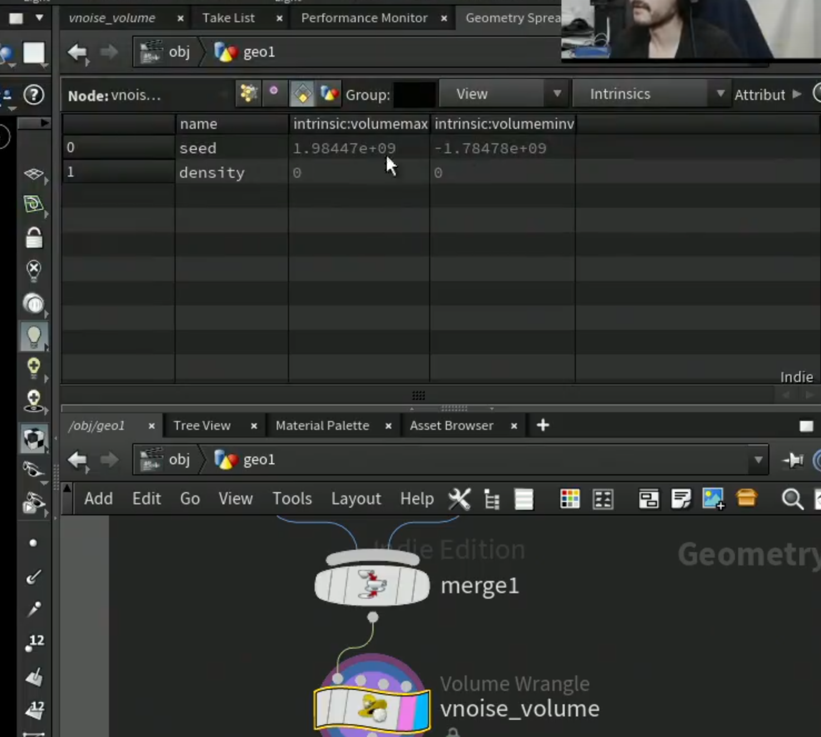Toggle points attribute class in spreadsheet

tap(248, 93)
